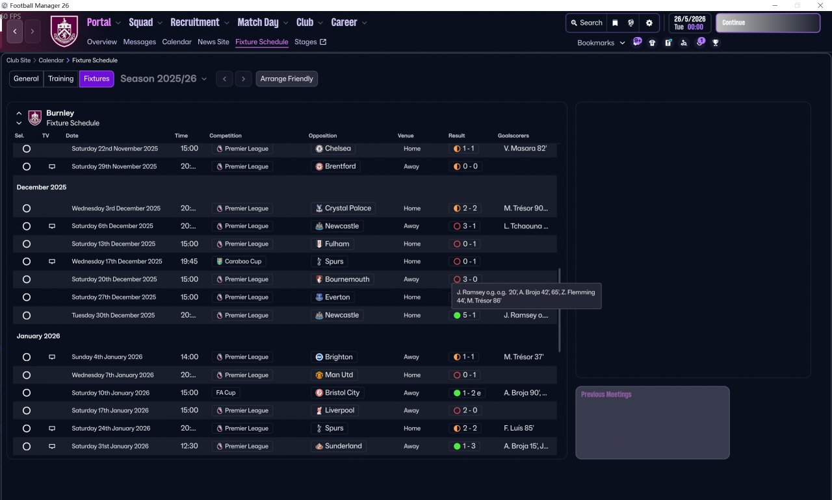Click the Search field in top bar
This screenshot has height=500, width=832.
pos(586,23)
